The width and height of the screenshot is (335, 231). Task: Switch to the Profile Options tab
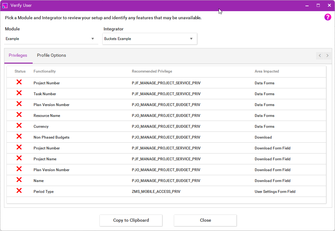(x=51, y=56)
